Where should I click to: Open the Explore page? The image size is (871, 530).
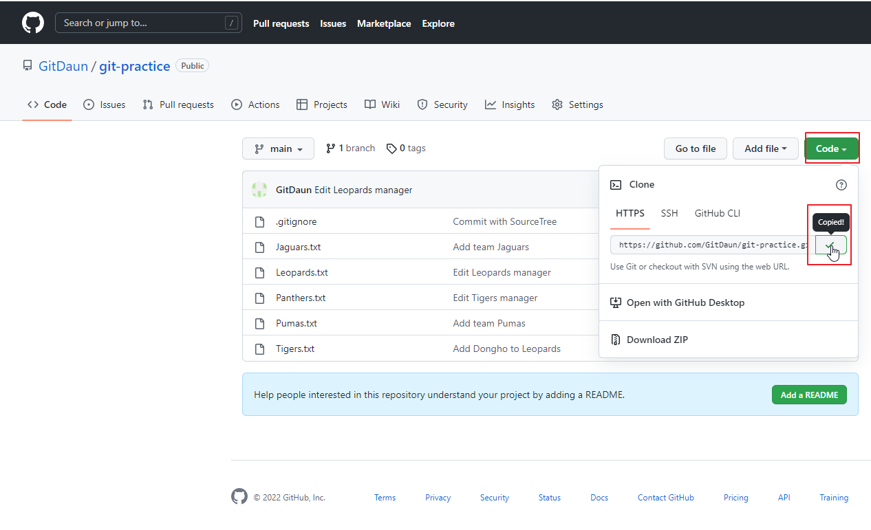click(438, 23)
